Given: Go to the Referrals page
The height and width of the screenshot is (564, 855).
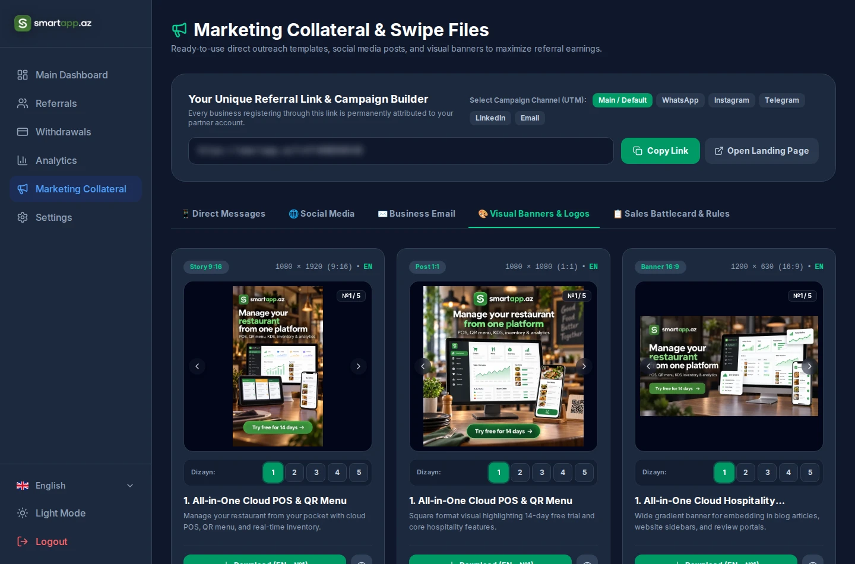Looking at the screenshot, I should pos(75,103).
